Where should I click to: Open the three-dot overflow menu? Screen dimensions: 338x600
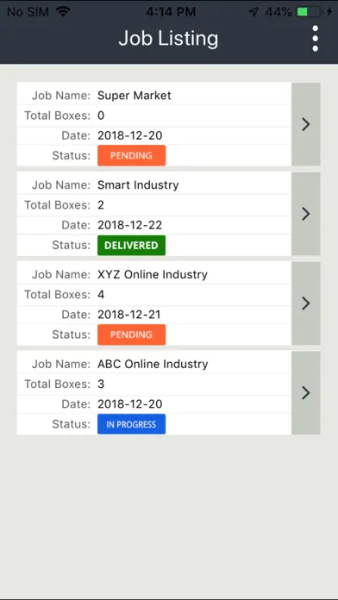click(315, 38)
